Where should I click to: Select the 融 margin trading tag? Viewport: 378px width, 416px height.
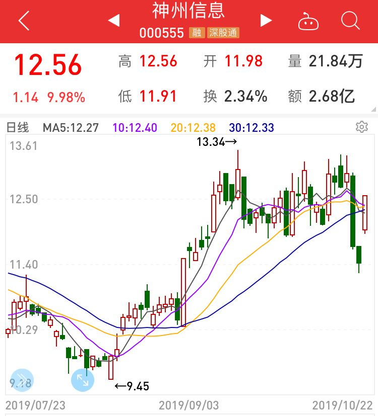tap(197, 33)
